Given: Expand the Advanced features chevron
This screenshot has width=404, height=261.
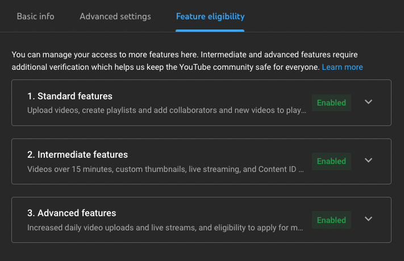Looking at the screenshot, I should coord(368,219).
